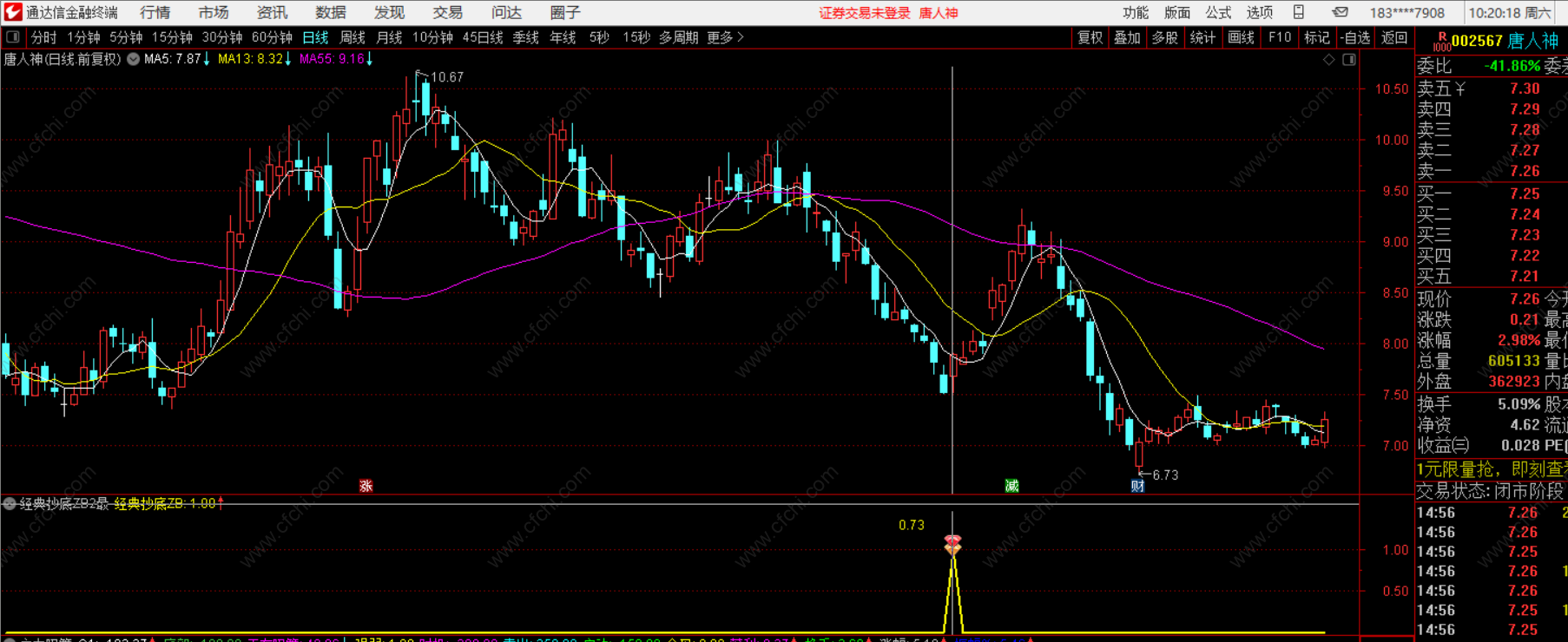Click the diamond icon at chart top-right
Screen dimensions: 1568x642
pos(1328,59)
